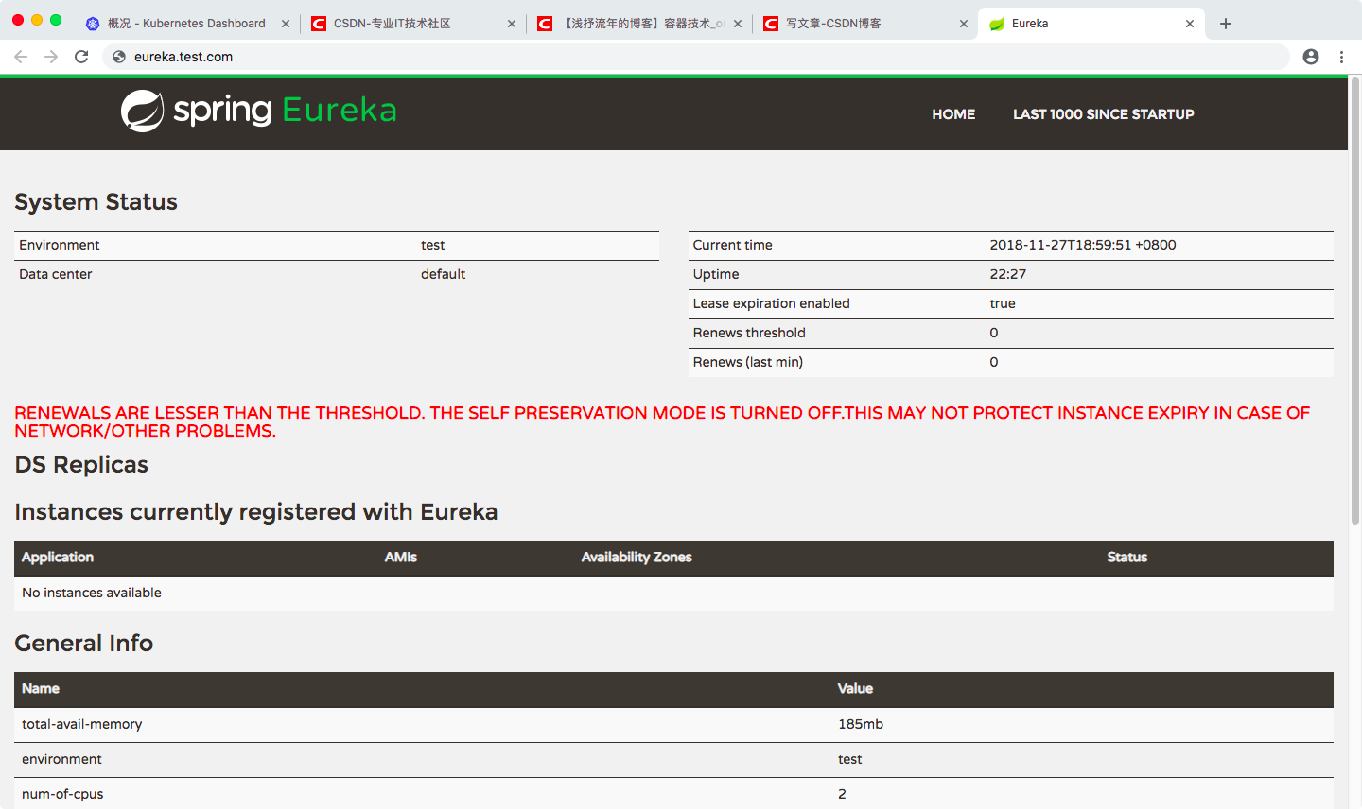Viewport: 1362px width, 809px height.
Task: Click the Application column header
Action: tap(58, 558)
